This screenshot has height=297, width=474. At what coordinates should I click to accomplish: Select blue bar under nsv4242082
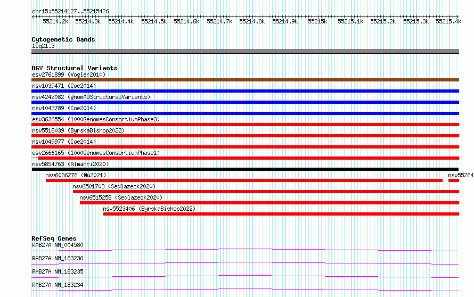coord(245,102)
